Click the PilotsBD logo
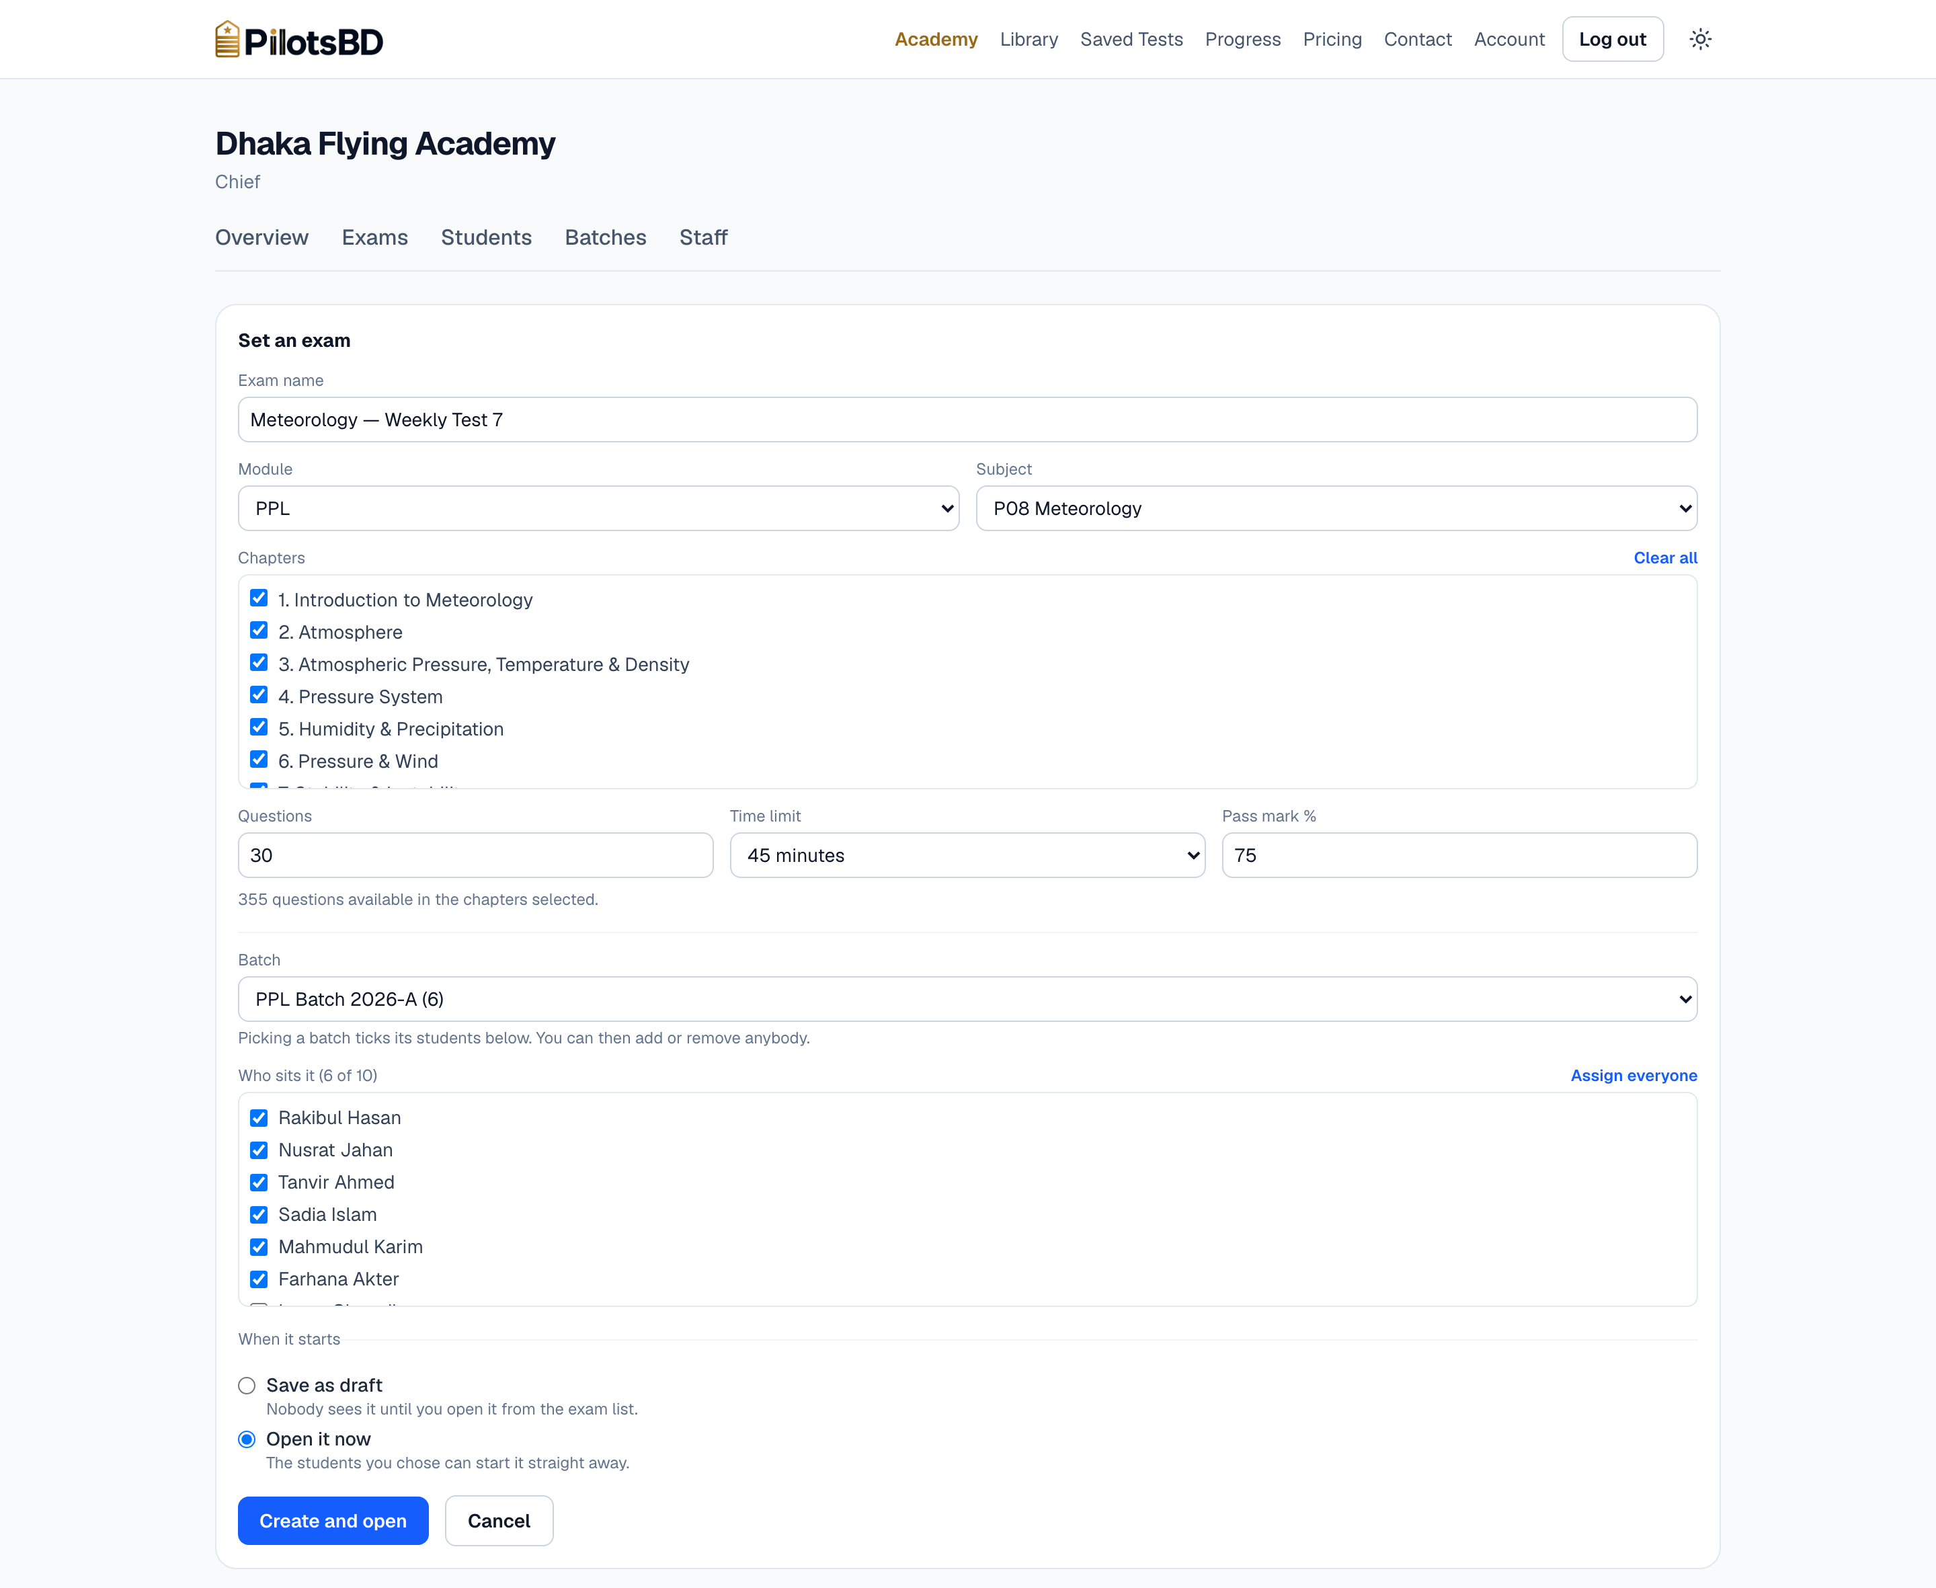This screenshot has width=1936, height=1588. point(299,40)
